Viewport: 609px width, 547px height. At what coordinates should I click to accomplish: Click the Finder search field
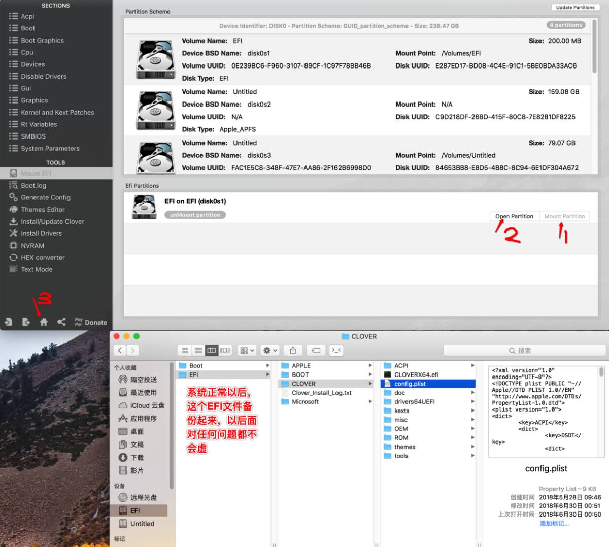(524, 350)
